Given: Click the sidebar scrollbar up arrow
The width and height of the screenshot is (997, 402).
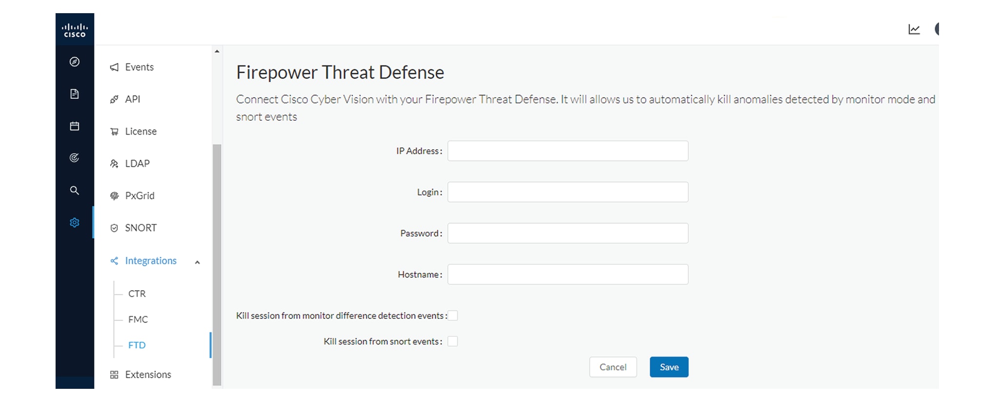Looking at the screenshot, I should point(217,51).
